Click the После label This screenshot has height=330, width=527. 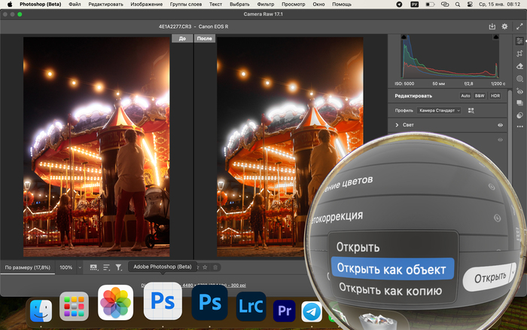204,38
